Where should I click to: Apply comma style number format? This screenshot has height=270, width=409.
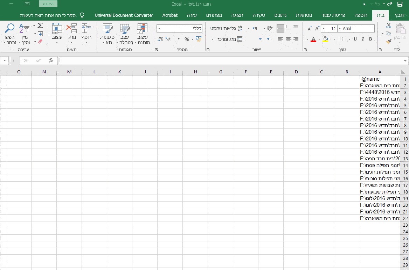pyautogui.click(x=179, y=39)
